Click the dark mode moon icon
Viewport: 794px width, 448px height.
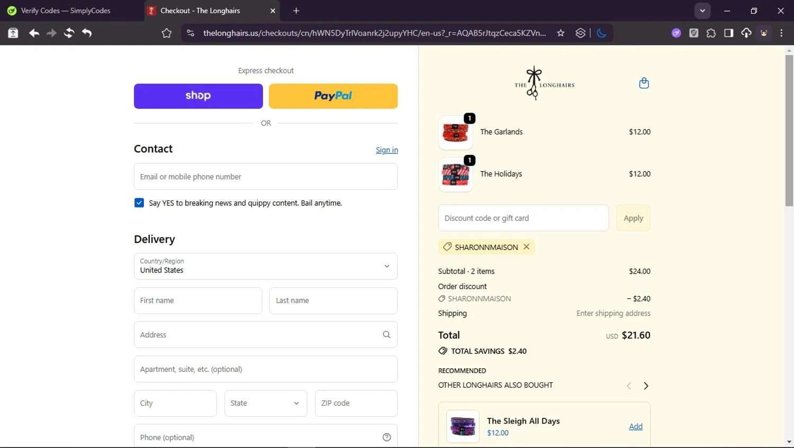point(601,33)
